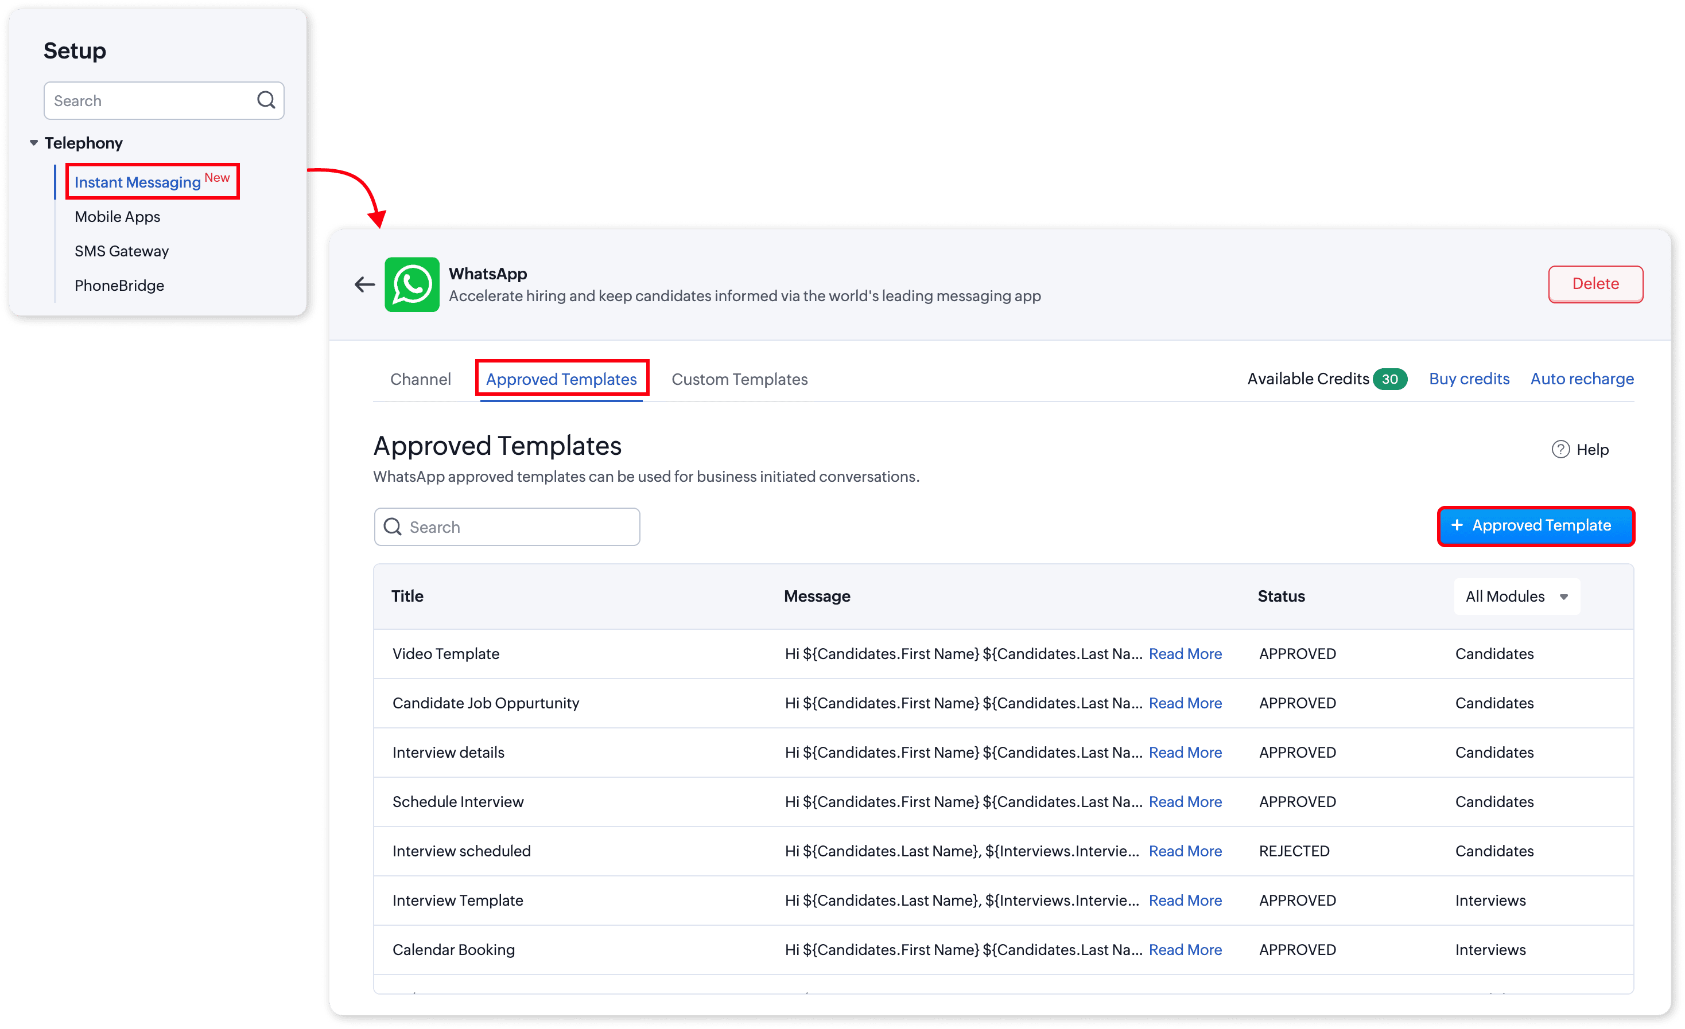The image size is (1685, 1029).
Task: Click the Help question mark icon
Action: (1560, 449)
